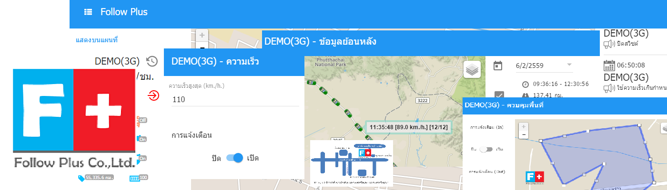Click the battery 100 indicator
This screenshot has width=667, height=190.
(x=139, y=178)
